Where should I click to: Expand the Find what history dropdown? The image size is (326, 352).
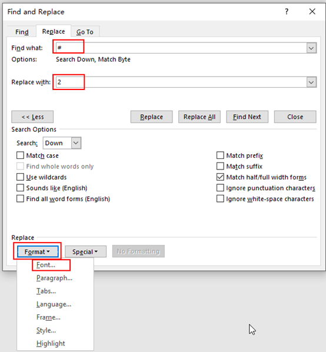click(311, 48)
